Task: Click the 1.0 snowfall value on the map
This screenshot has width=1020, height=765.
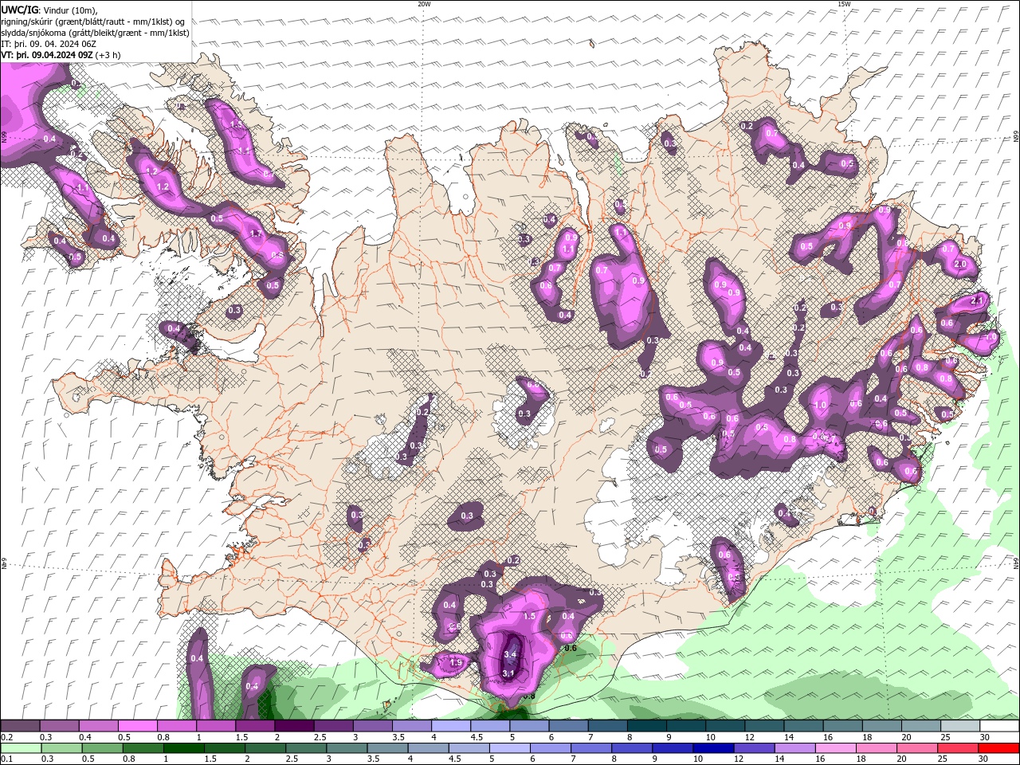Action: (x=821, y=405)
